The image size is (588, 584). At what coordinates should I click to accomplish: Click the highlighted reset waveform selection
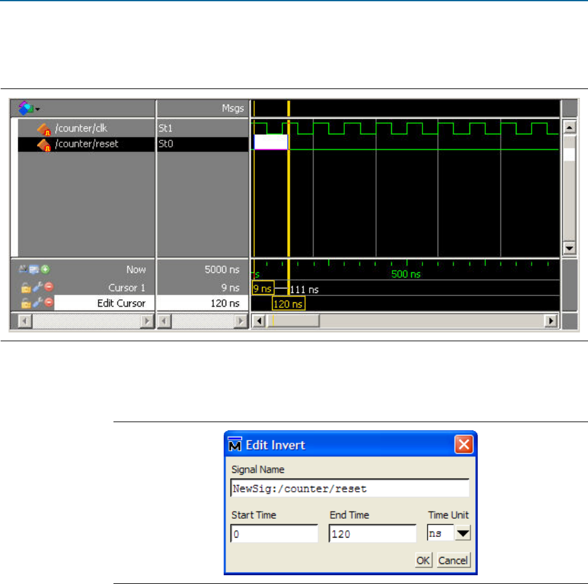[271, 142]
